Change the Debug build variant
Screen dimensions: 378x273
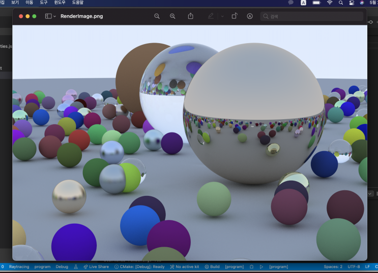coord(62,266)
